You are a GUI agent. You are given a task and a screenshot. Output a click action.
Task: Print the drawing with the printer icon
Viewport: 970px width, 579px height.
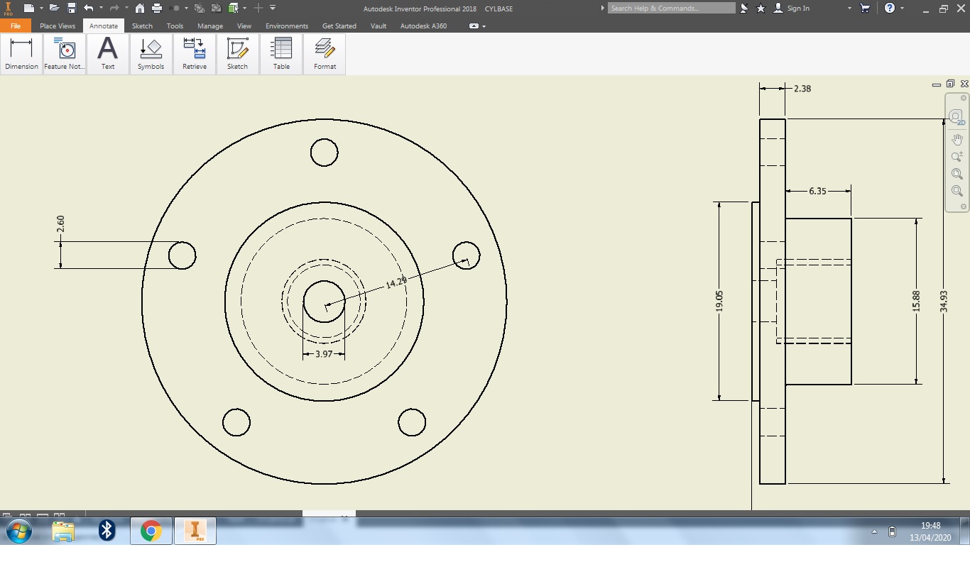(157, 8)
